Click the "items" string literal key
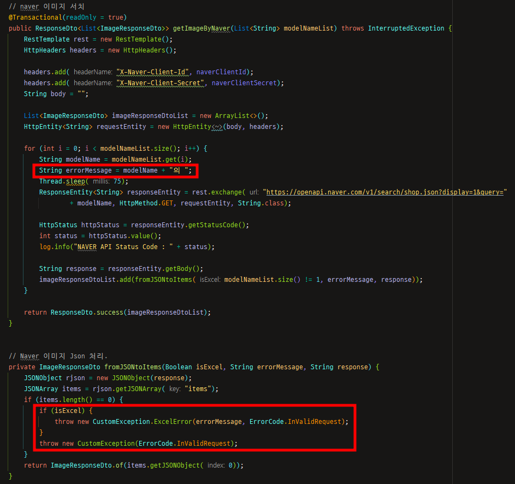 pyautogui.click(x=198, y=389)
